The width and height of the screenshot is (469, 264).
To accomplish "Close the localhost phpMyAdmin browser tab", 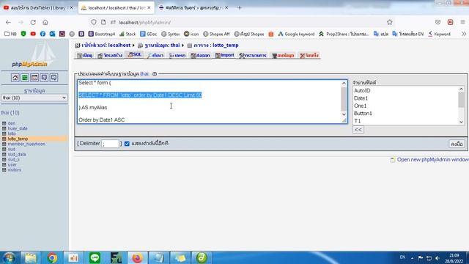I will coord(149,8).
